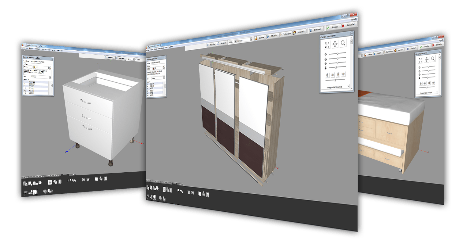Collapse the center Cámara y secciones panel

[x=352, y=34]
